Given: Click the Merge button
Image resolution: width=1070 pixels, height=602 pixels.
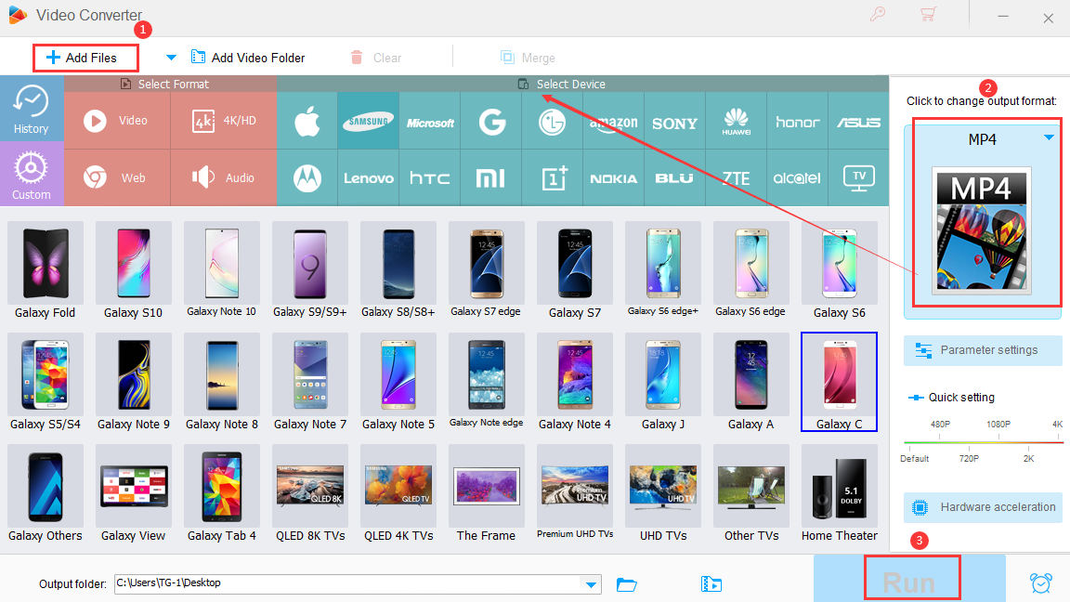Looking at the screenshot, I should [x=528, y=58].
